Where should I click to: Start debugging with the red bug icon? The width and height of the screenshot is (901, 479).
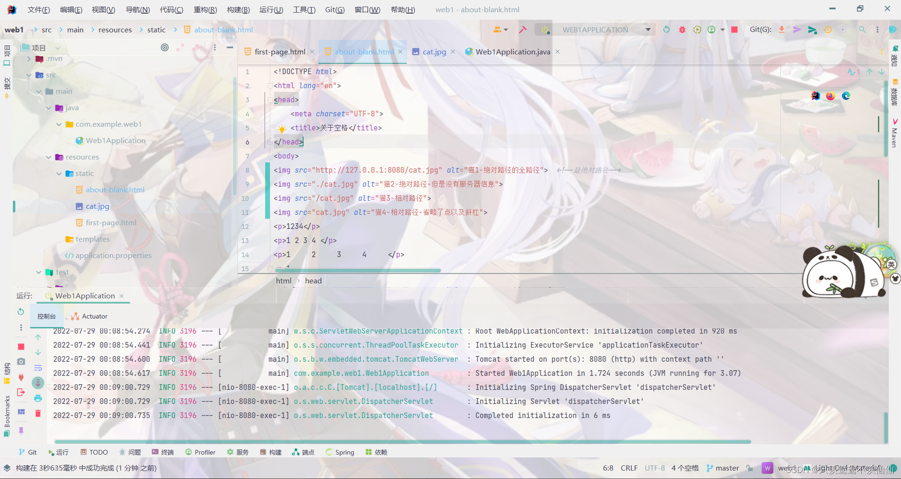(682, 30)
